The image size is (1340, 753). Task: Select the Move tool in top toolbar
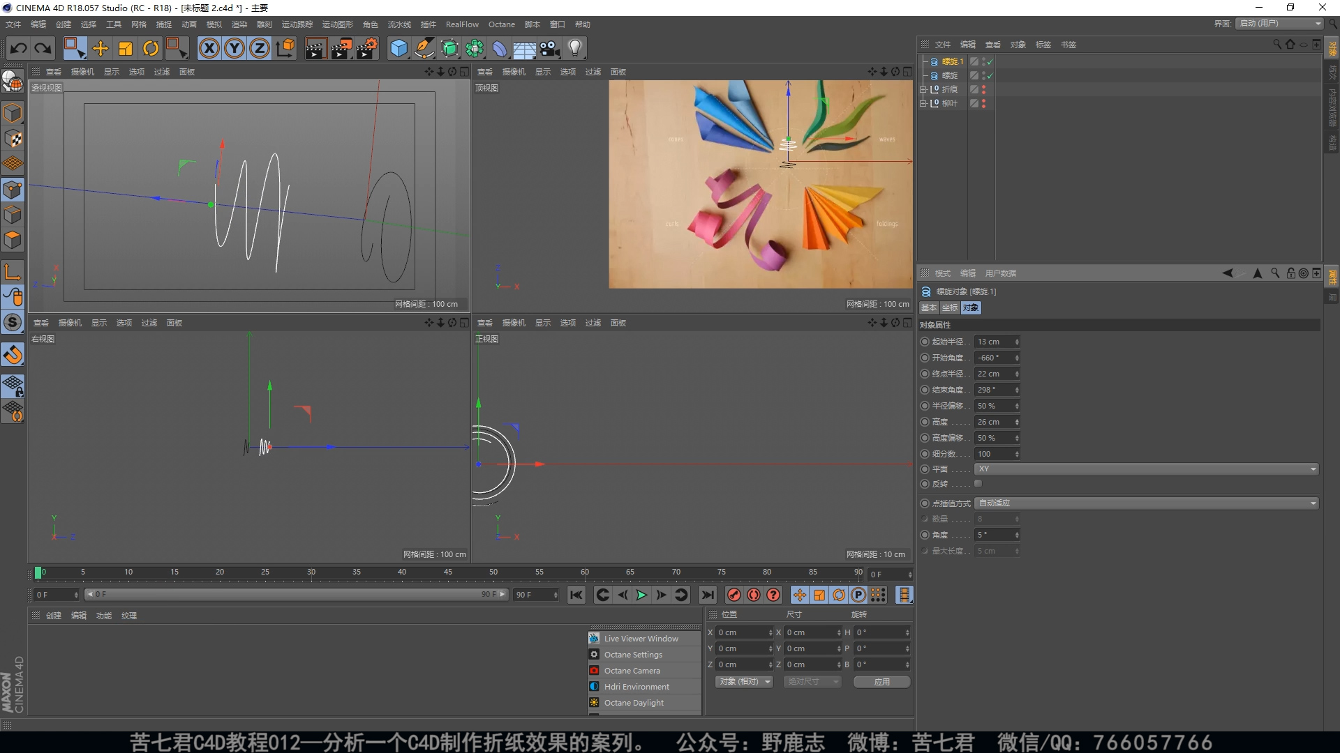click(x=100, y=48)
